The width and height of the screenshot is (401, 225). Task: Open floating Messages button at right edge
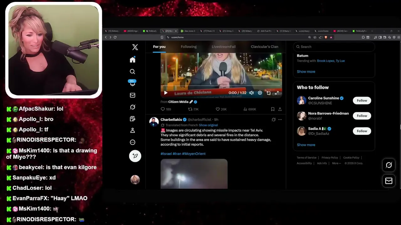(x=389, y=181)
